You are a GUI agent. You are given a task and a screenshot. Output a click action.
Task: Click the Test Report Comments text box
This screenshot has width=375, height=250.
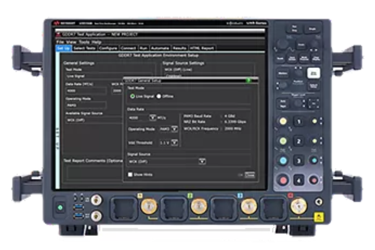point(95,173)
